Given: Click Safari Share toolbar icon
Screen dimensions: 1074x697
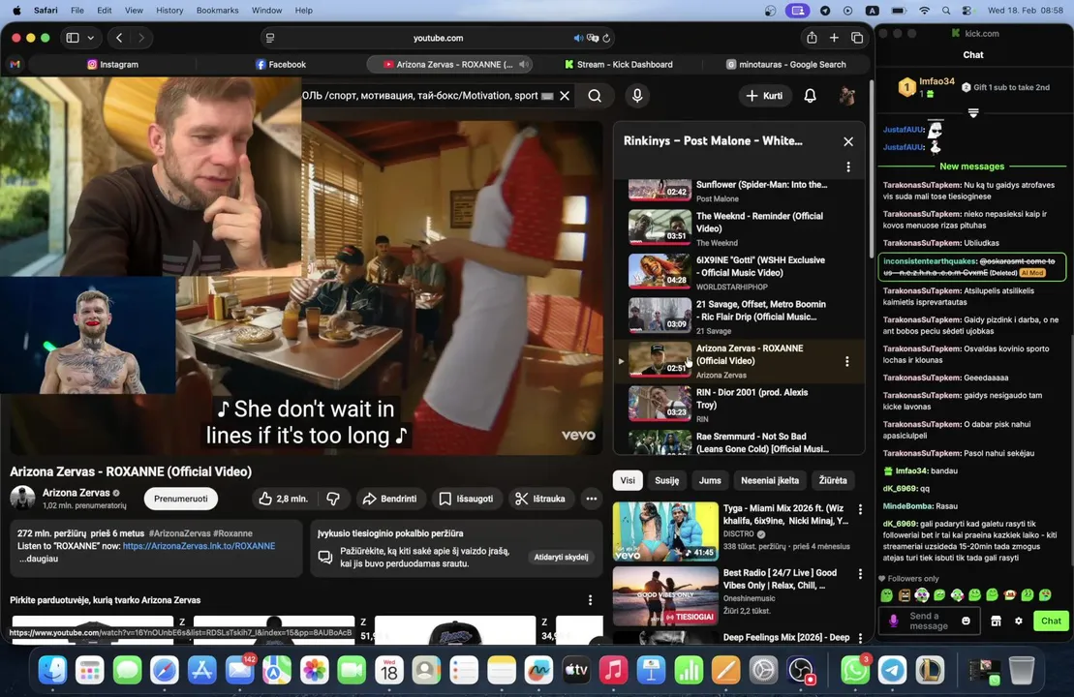Looking at the screenshot, I should point(812,38).
